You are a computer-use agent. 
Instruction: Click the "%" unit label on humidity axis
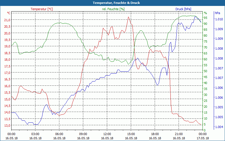point(206,13)
